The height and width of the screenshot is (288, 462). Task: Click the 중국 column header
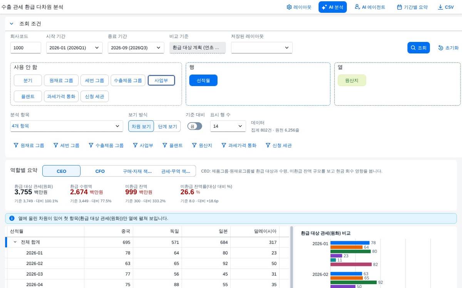click(x=109, y=231)
